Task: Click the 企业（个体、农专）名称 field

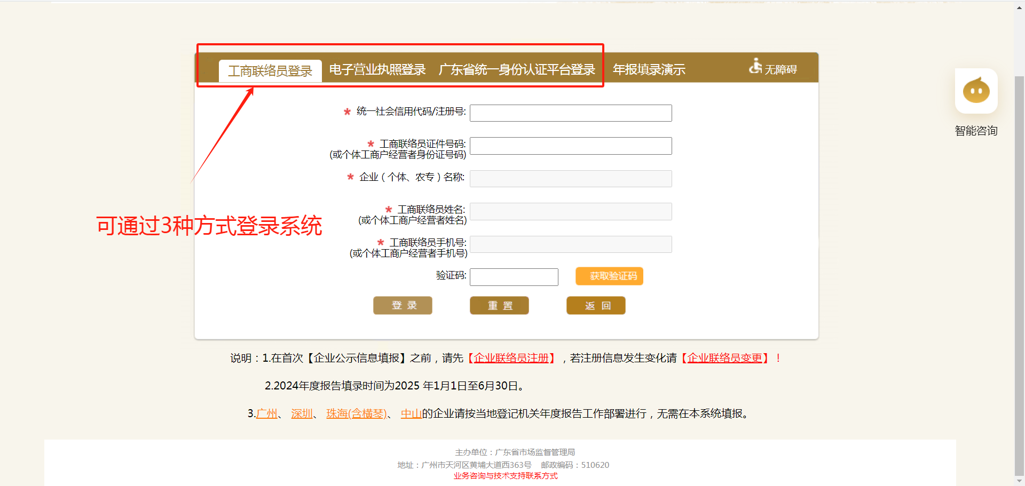Action: [570, 179]
